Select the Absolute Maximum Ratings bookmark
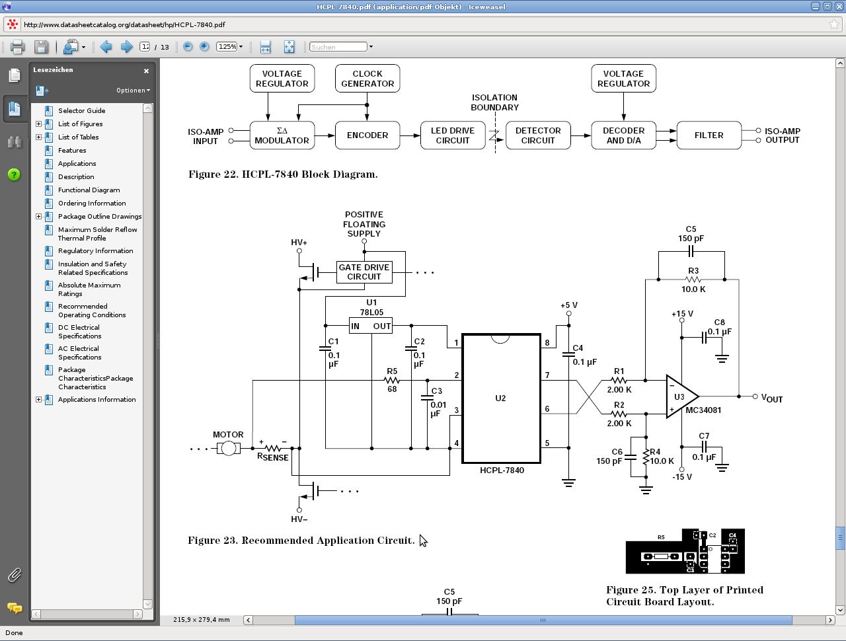 pos(89,289)
